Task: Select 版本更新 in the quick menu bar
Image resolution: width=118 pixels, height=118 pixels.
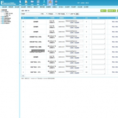Action: (x=86, y=7)
